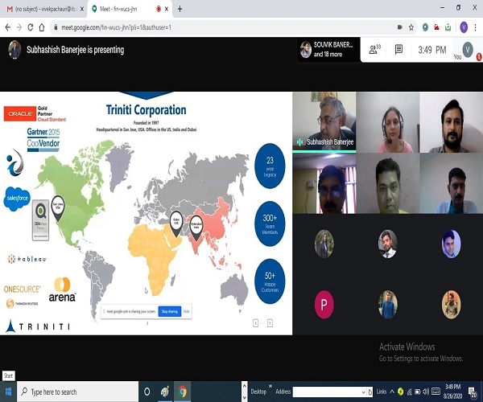483x402 pixels.
Task: Open the Chrome profile avatar V
Action: coord(464,27)
